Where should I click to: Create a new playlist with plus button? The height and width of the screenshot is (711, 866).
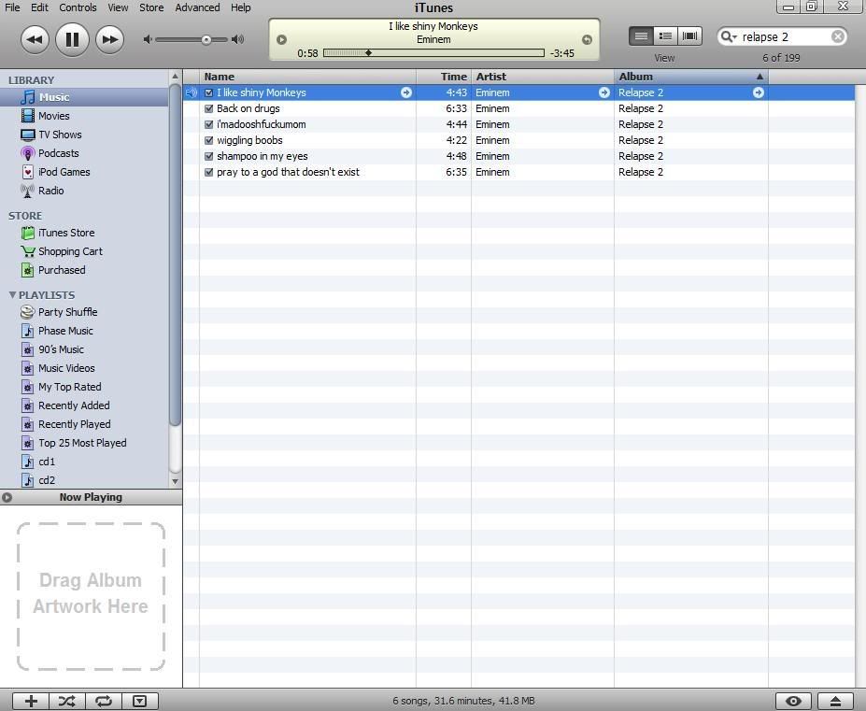tap(31, 701)
